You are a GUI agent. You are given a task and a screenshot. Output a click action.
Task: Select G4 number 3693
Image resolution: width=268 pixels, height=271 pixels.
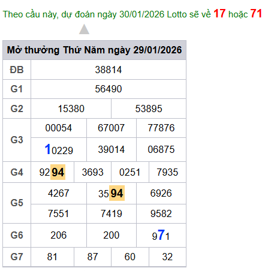(x=92, y=173)
